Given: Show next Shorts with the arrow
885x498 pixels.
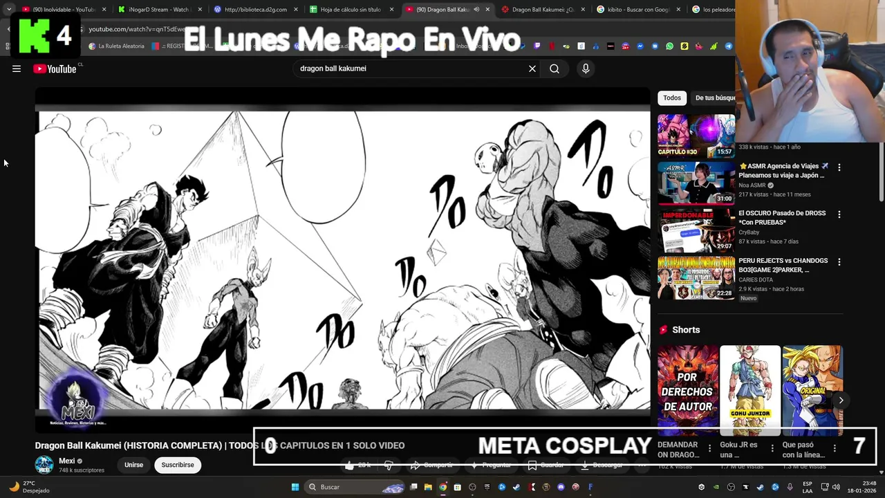Looking at the screenshot, I should point(841,400).
